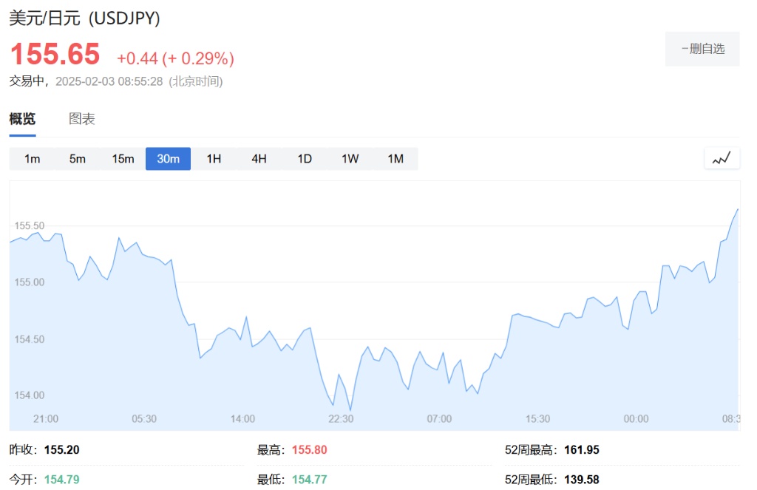
Task: Switch to 1W timeframe
Action: point(350,159)
